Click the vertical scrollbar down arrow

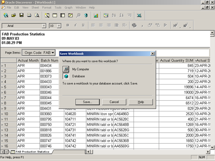click(212, 148)
